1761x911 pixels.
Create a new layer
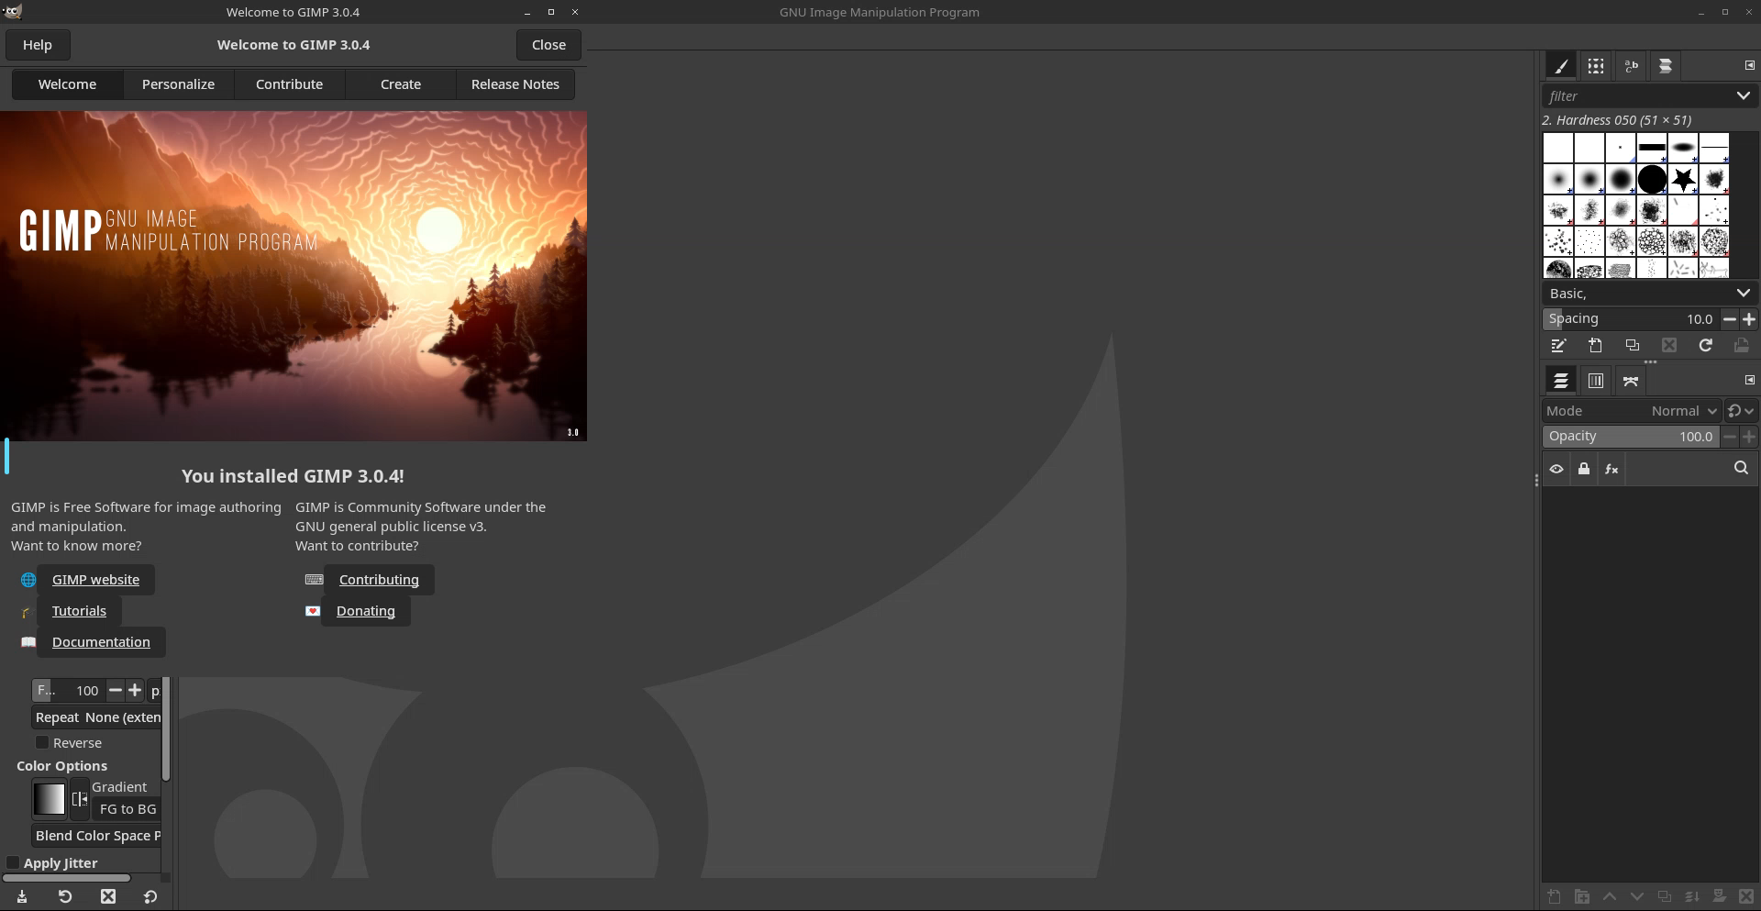click(x=1554, y=896)
